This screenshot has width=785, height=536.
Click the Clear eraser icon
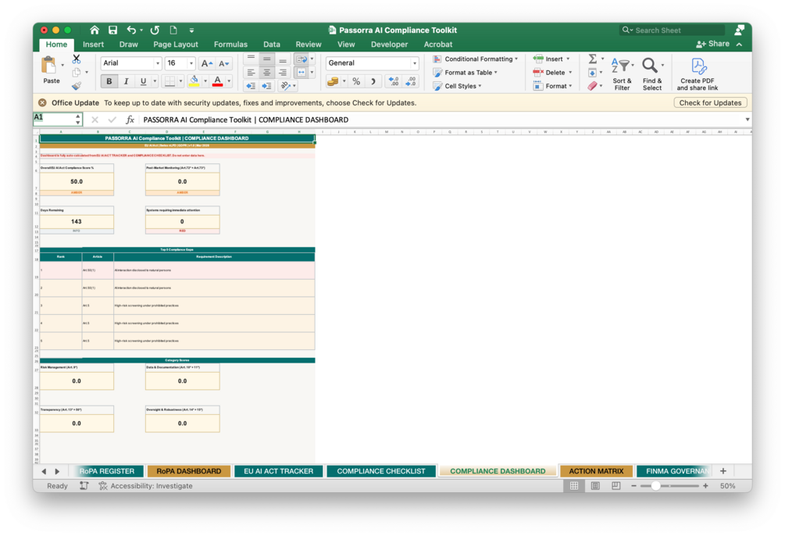click(x=592, y=86)
